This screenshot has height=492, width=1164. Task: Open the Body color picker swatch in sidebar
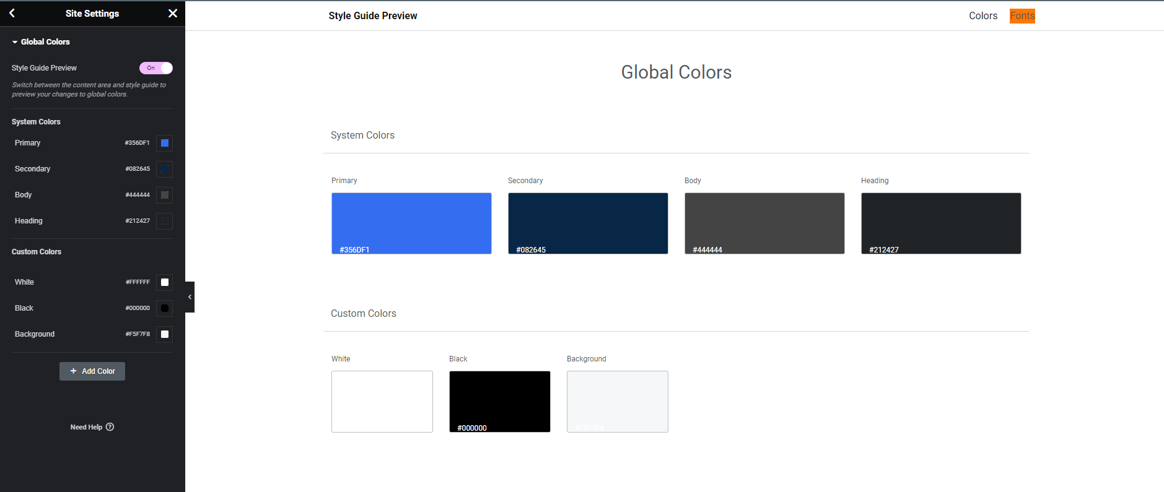tap(165, 195)
